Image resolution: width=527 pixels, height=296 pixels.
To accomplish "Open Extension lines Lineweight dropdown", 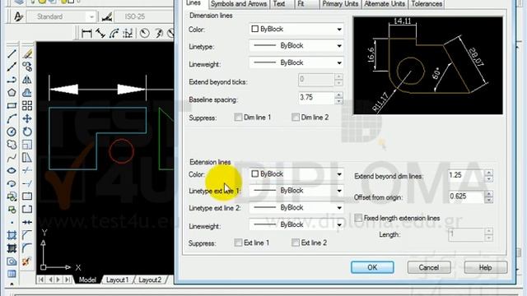I will (x=296, y=224).
